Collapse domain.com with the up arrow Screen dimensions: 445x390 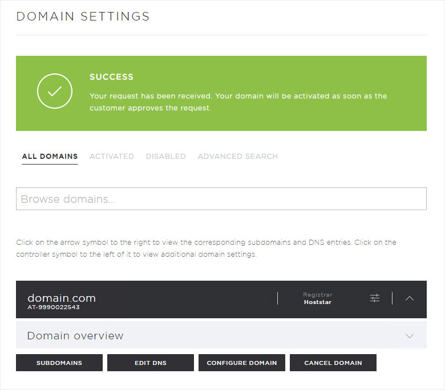pyautogui.click(x=409, y=298)
